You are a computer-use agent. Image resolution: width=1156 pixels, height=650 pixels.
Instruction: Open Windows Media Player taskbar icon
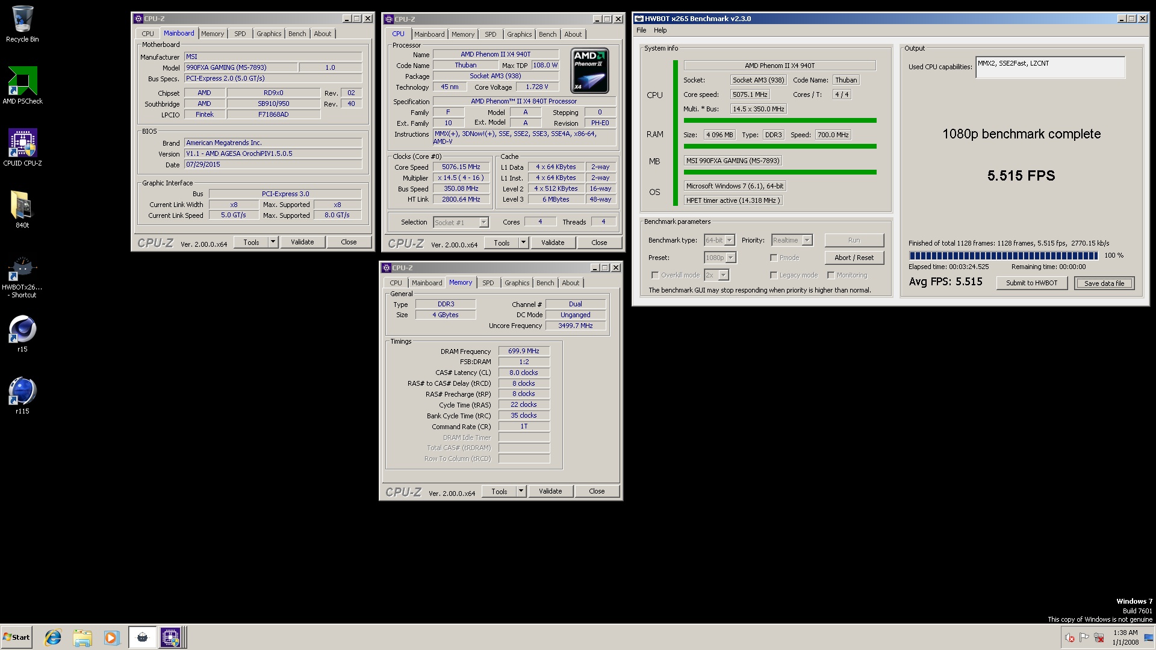click(111, 637)
